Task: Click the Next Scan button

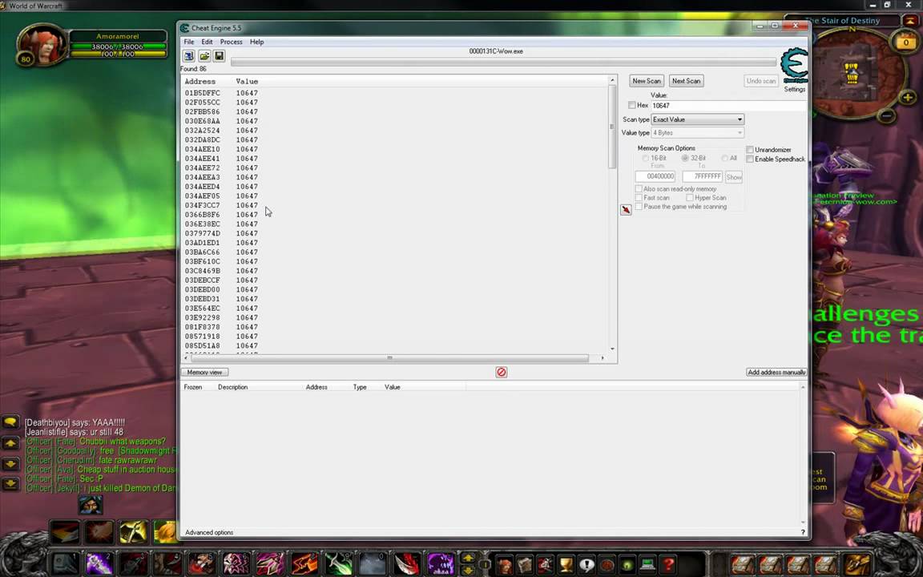Action: coord(687,81)
